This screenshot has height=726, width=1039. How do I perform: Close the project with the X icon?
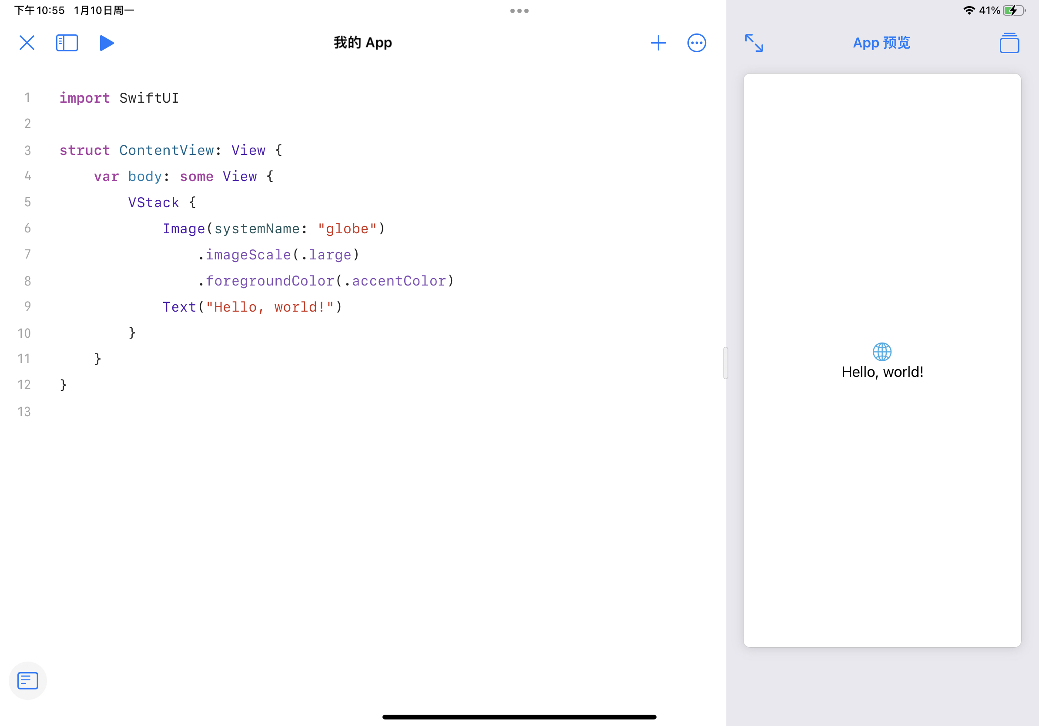point(27,43)
